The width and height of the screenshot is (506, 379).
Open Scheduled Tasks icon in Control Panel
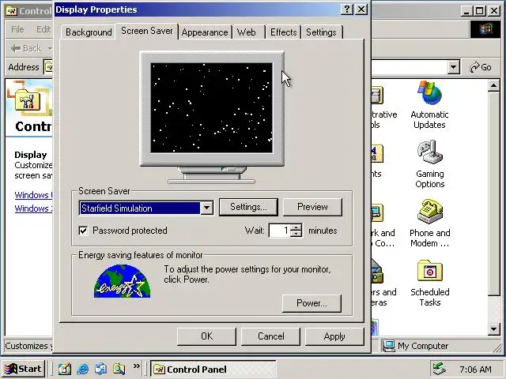[429, 283]
